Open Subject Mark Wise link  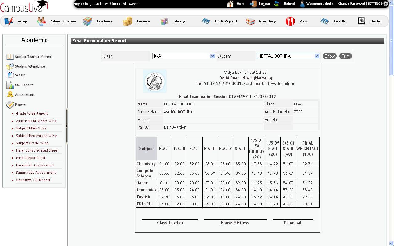(31, 128)
